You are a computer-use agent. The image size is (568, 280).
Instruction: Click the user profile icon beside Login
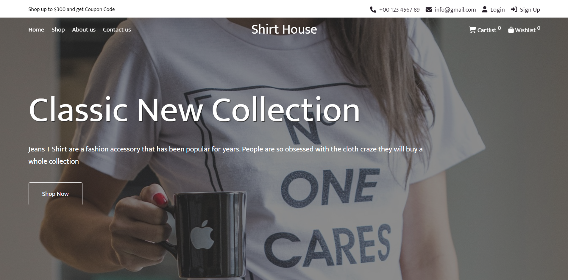(485, 10)
